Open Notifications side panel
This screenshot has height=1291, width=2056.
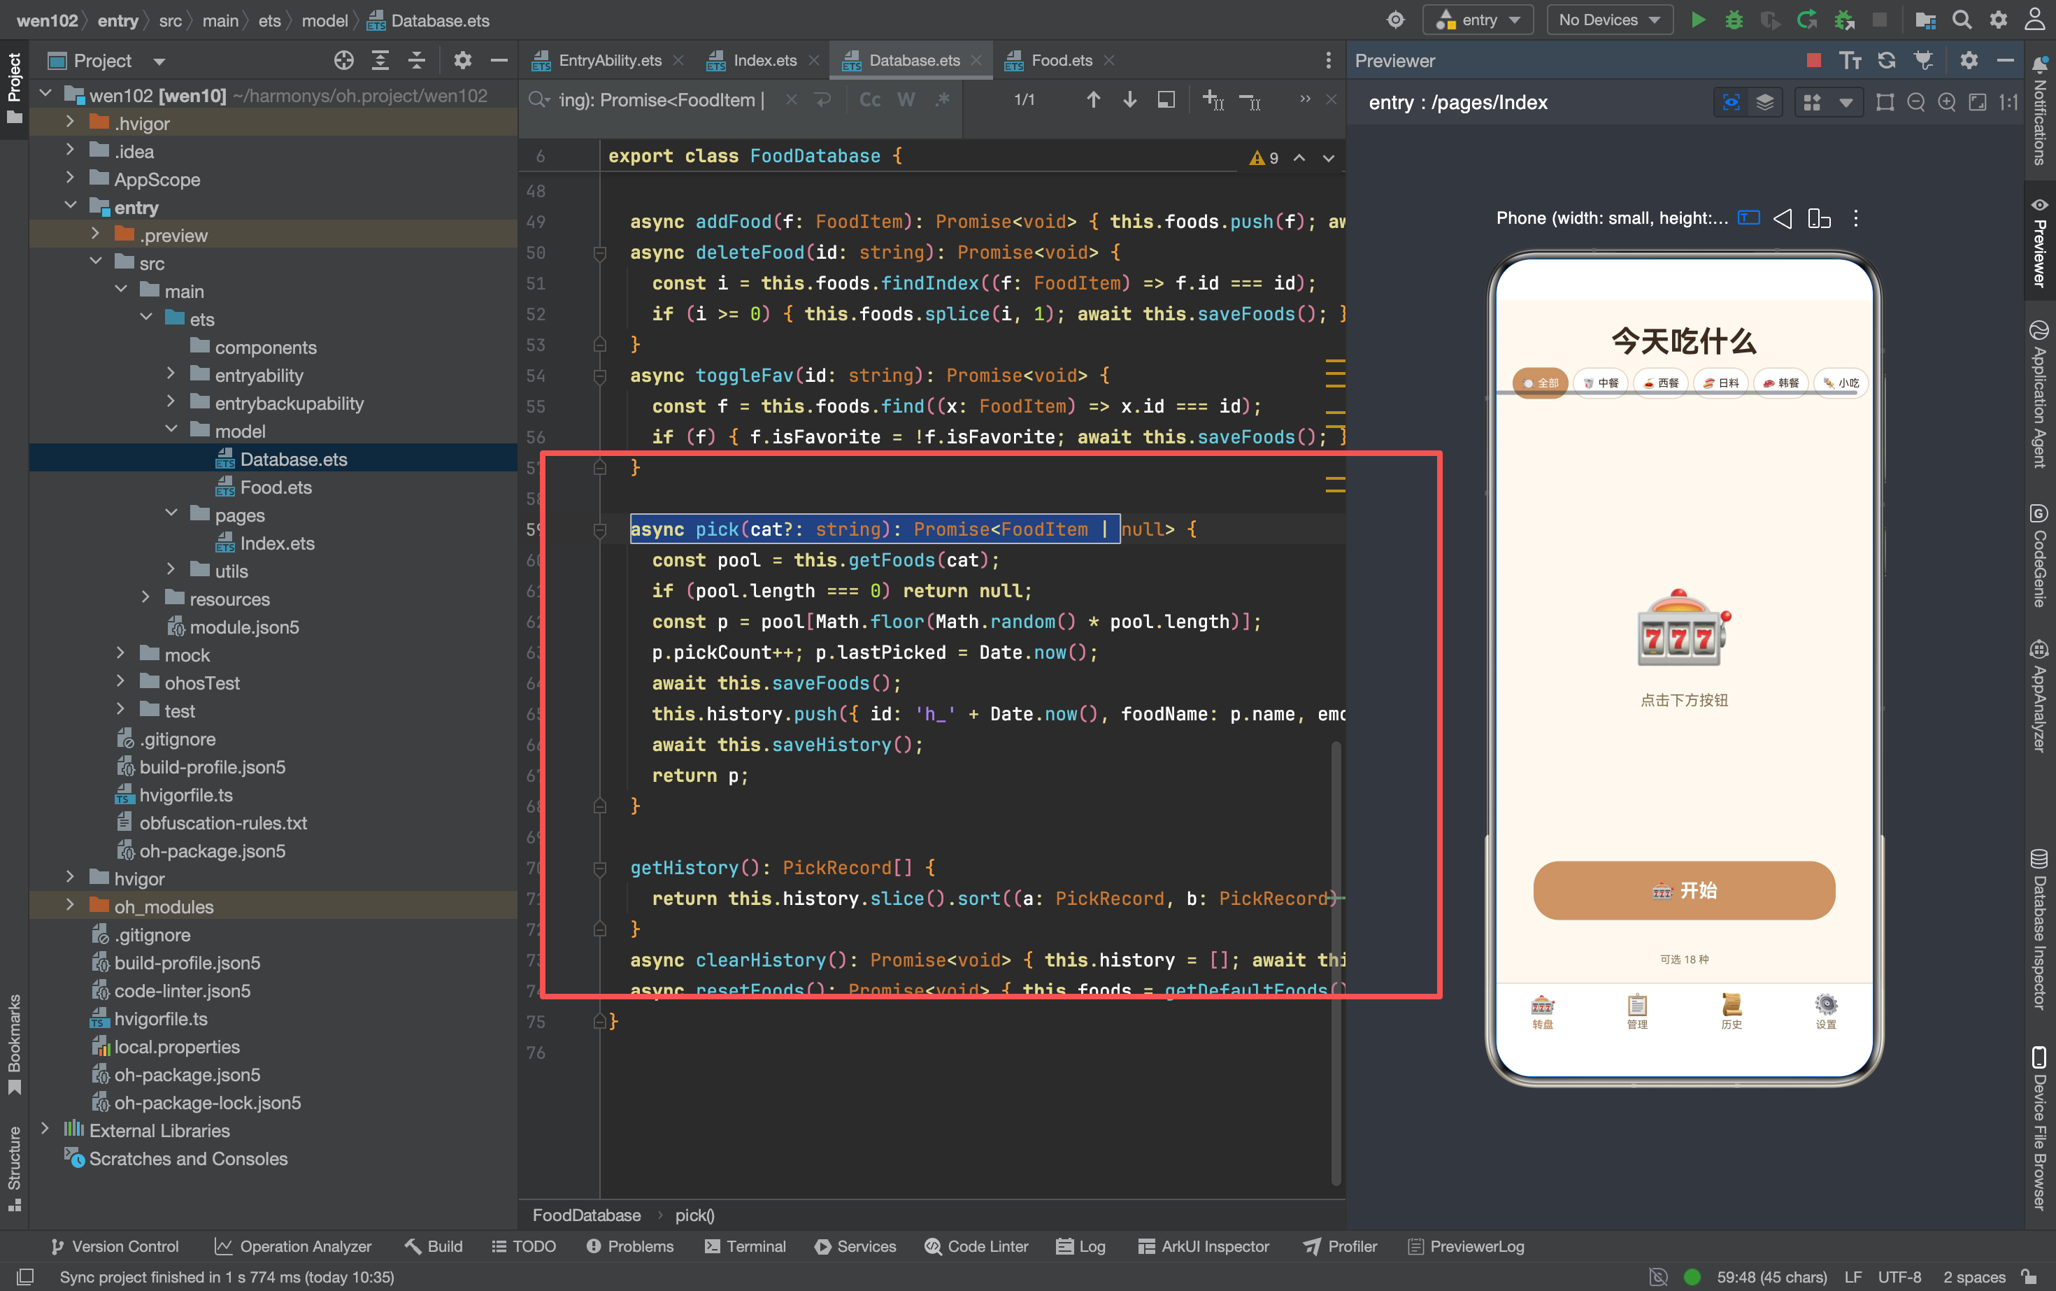[2040, 110]
